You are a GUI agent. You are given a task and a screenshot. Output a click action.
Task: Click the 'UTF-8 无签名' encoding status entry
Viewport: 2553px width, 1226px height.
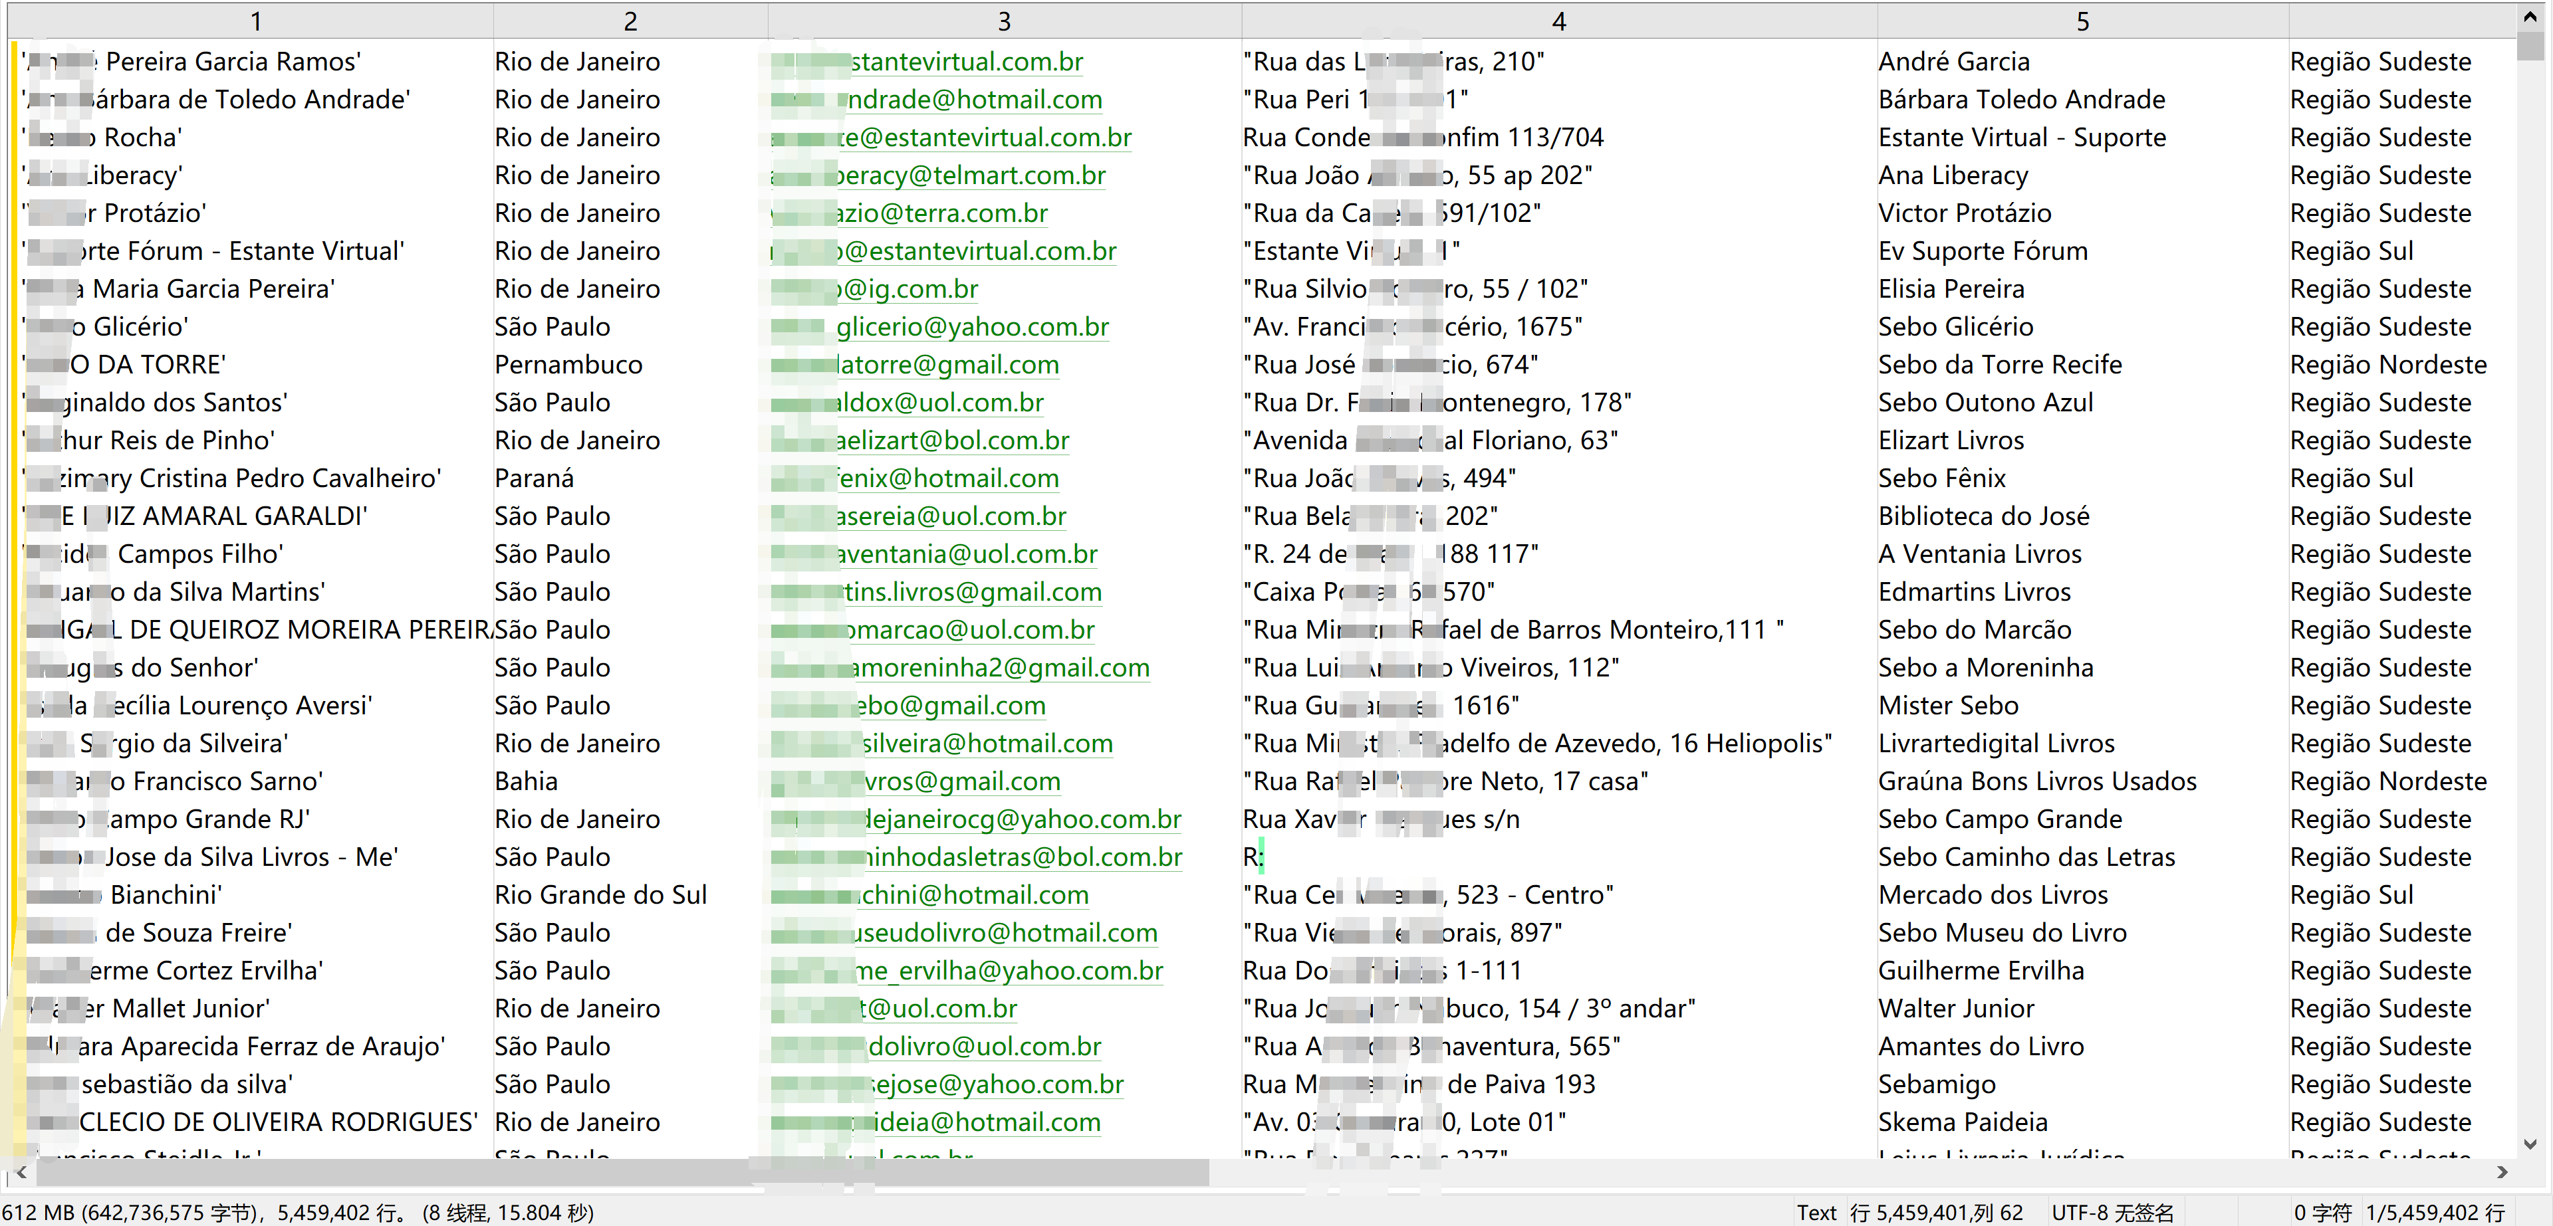tap(2112, 1212)
